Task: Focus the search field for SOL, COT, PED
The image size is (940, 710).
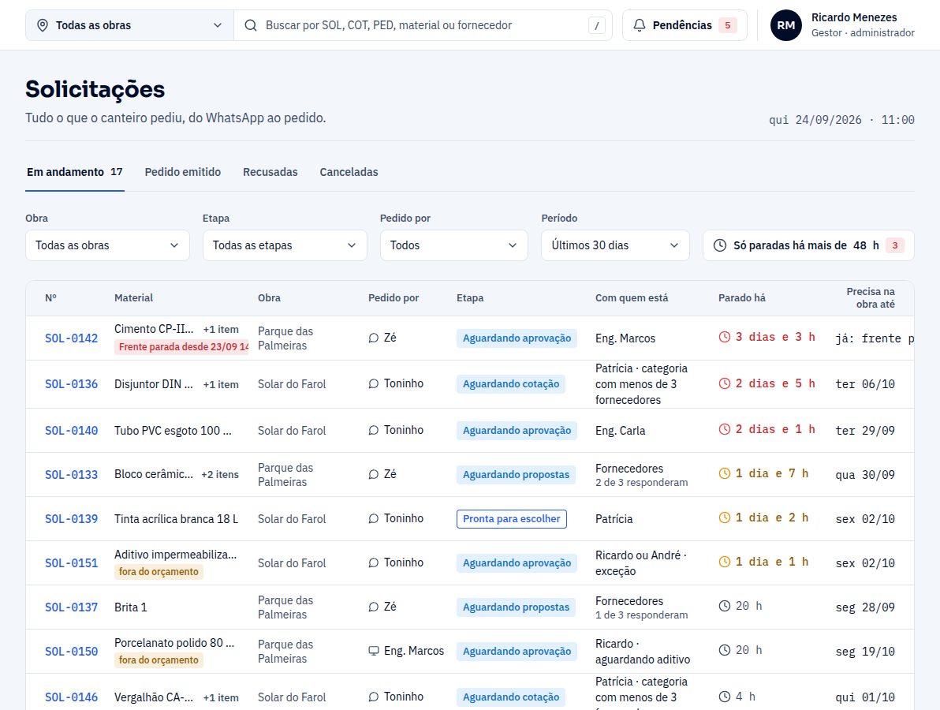Action: pyautogui.click(x=423, y=25)
